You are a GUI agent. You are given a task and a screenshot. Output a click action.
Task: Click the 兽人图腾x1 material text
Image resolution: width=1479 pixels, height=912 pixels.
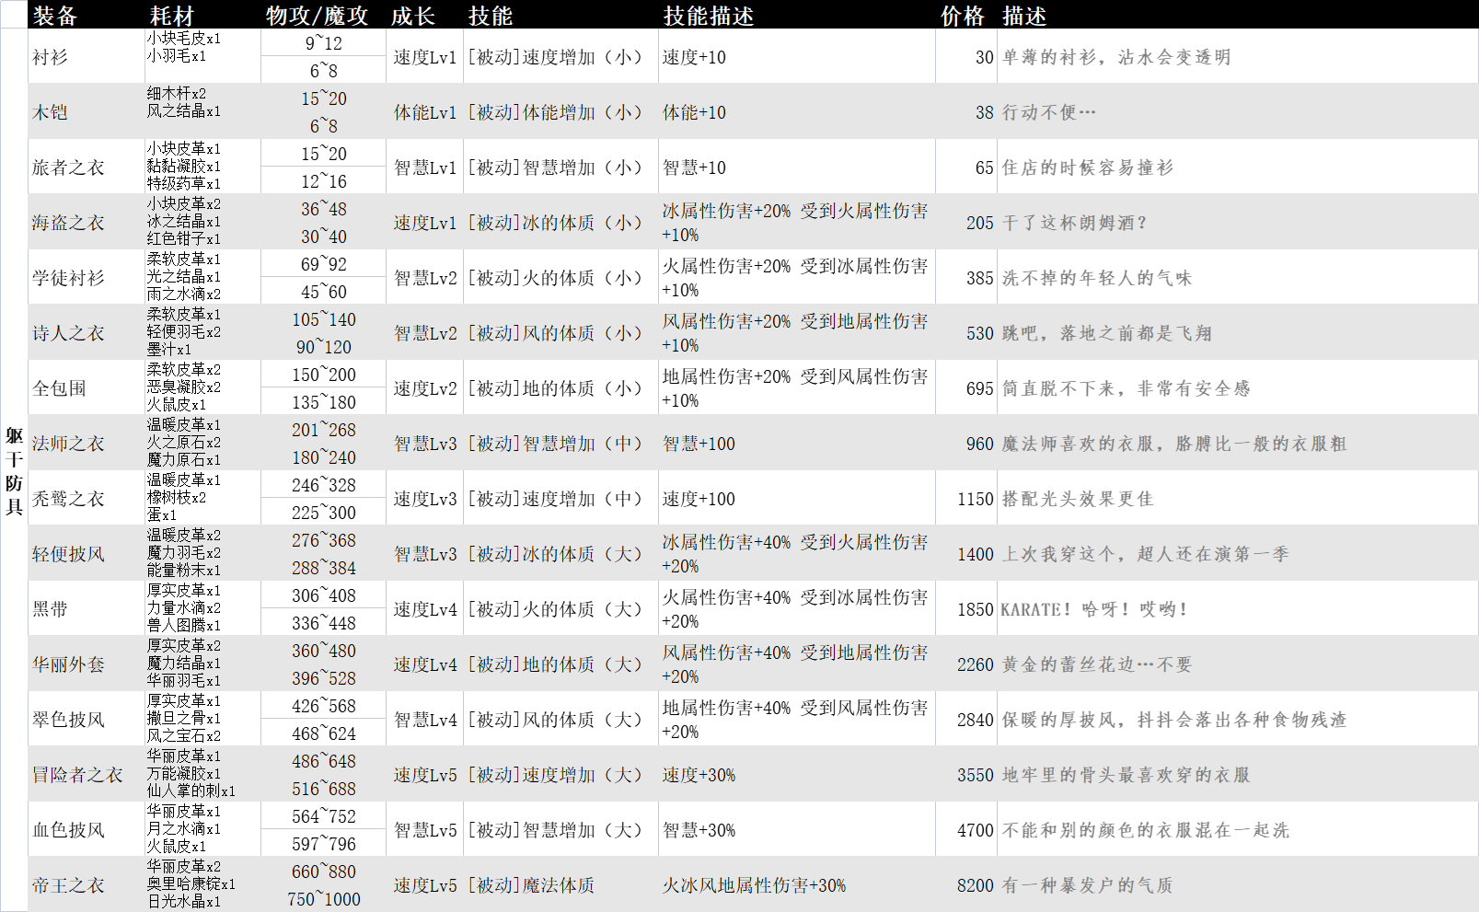click(184, 625)
